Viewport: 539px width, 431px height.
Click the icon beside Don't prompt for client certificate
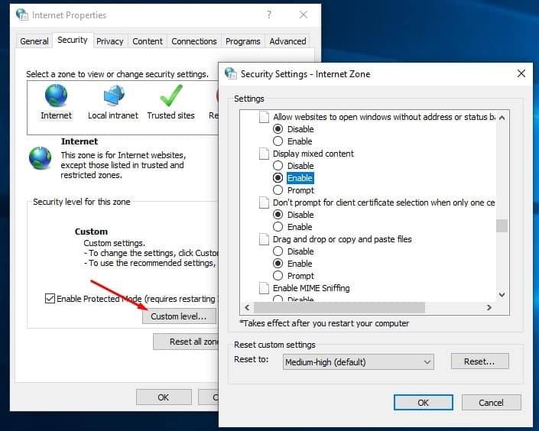click(264, 203)
